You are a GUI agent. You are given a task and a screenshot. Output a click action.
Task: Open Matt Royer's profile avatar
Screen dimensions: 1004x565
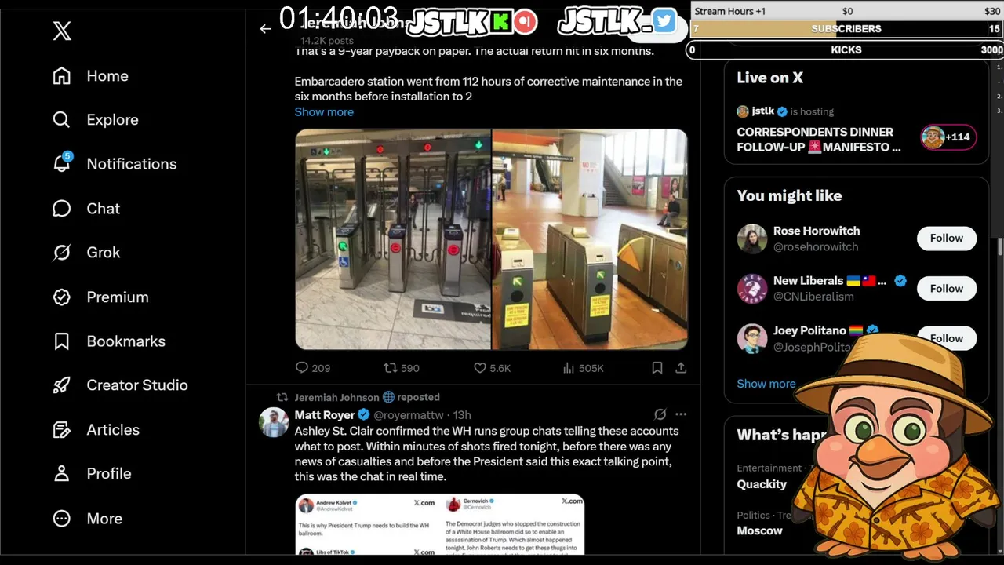(x=274, y=422)
